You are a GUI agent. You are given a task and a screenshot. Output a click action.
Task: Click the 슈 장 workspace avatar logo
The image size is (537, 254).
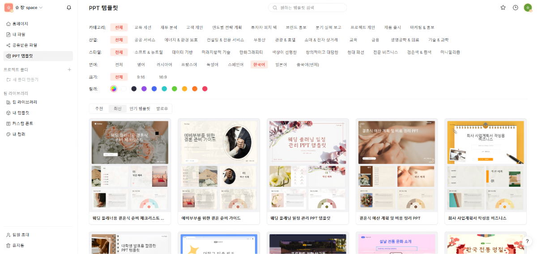[x=9, y=8]
